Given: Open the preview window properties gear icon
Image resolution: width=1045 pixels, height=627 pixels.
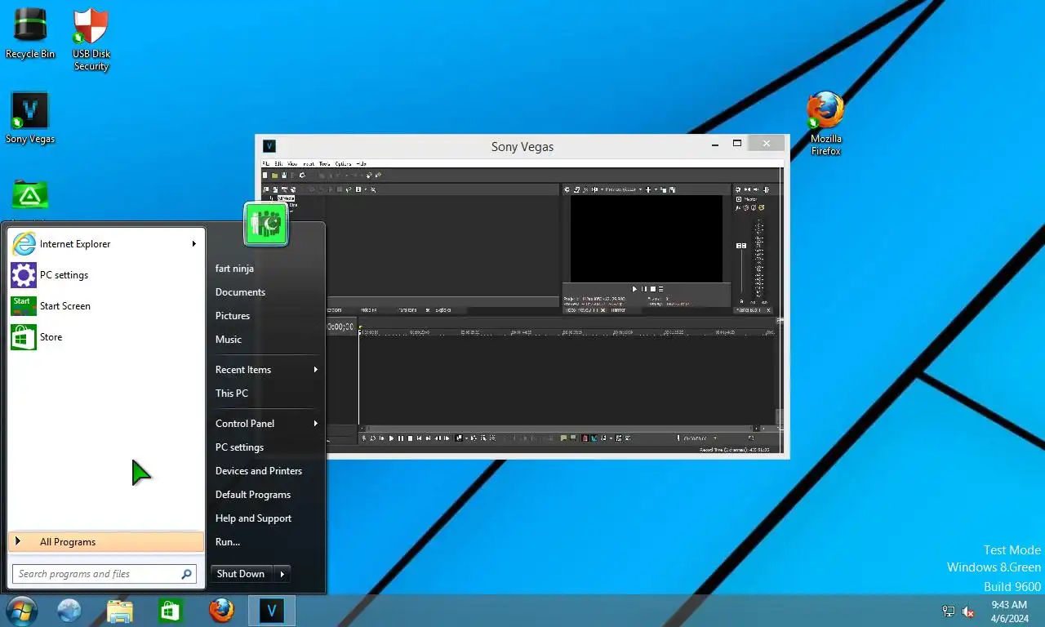Looking at the screenshot, I should [567, 189].
